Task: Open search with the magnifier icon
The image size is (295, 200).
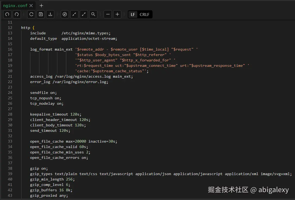Action: (x=93, y=14)
